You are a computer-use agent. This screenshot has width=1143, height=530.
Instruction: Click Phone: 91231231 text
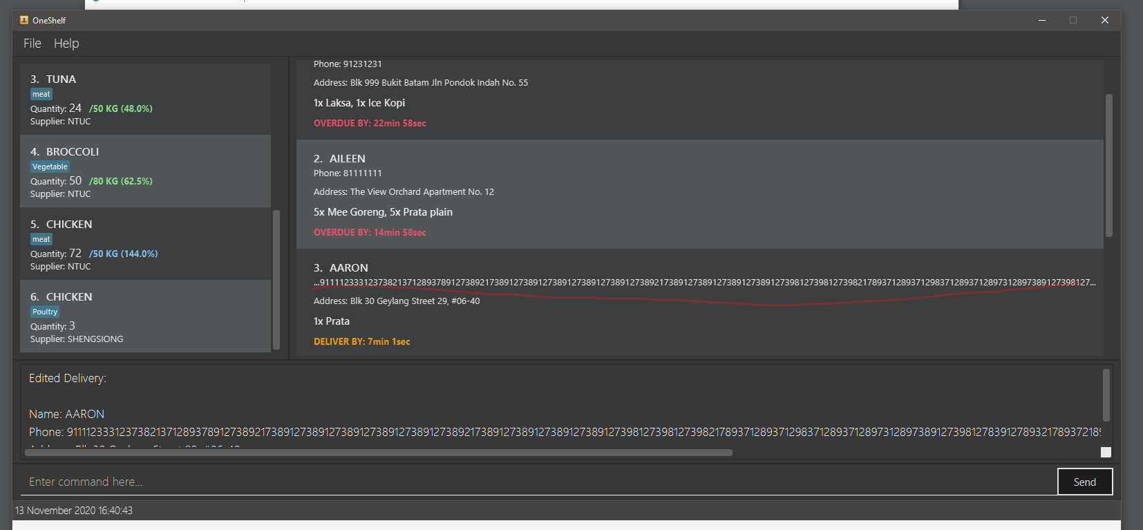point(348,64)
